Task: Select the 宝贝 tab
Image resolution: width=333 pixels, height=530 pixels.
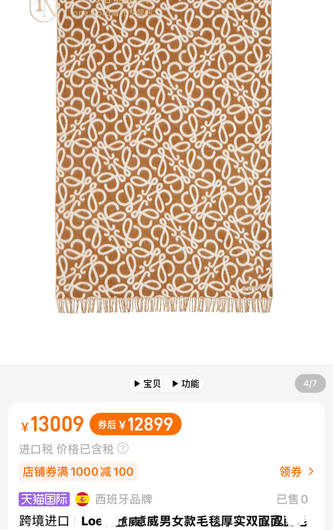Action: (148, 383)
